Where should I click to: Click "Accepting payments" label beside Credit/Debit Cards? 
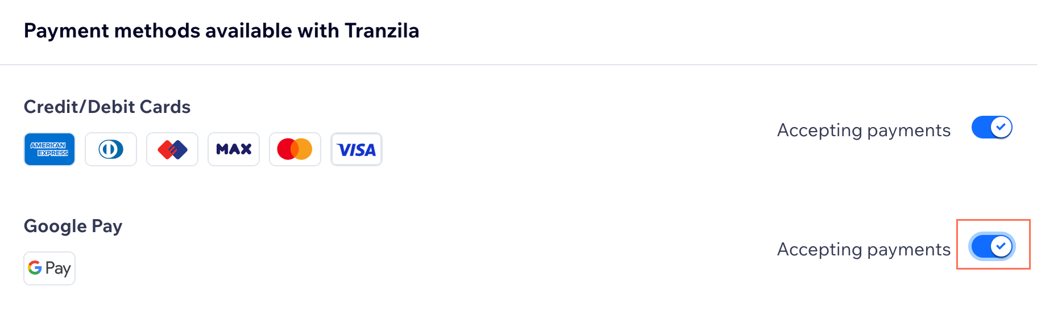[x=864, y=131]
